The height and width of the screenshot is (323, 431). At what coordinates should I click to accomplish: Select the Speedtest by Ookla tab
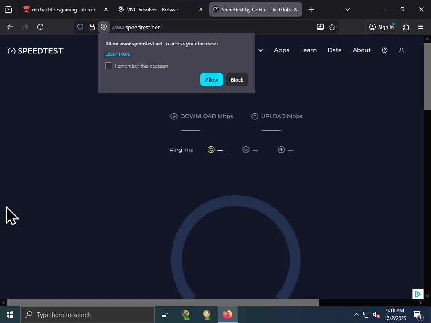pos(255,10)
